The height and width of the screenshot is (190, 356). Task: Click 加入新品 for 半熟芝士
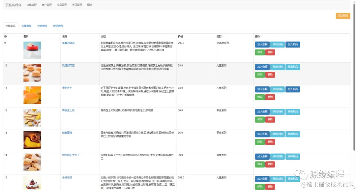tap(293, 89)
